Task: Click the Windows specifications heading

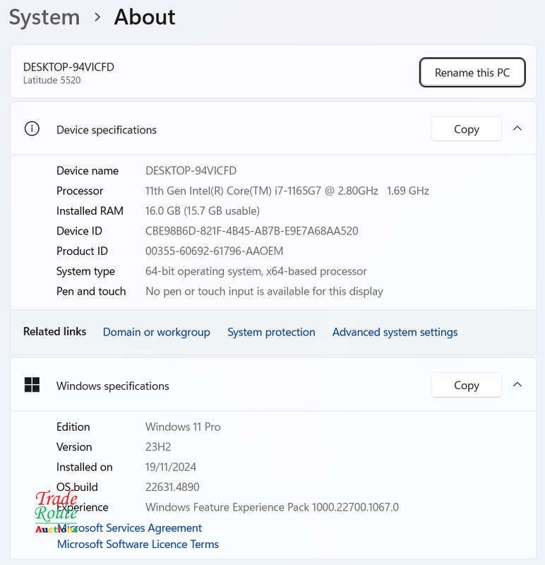Action: point(113,386)
